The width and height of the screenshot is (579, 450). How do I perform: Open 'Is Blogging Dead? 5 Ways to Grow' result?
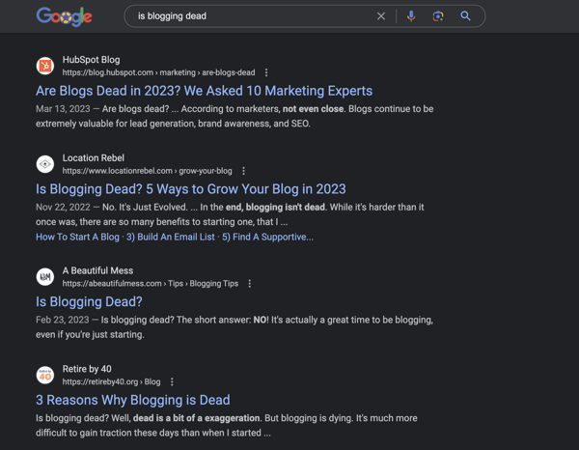tap(191, 189)
